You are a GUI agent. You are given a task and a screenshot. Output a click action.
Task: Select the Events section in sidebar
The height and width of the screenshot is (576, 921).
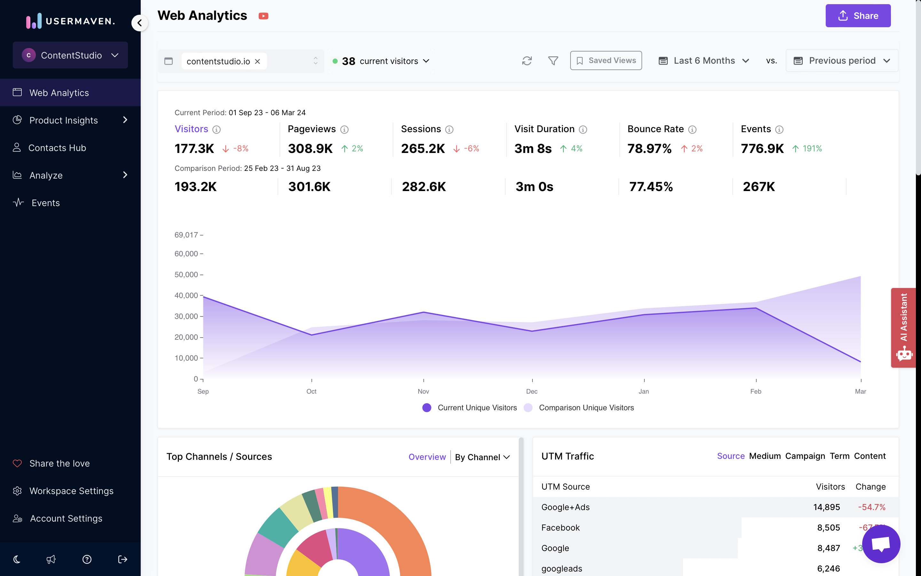click(45, 202)
